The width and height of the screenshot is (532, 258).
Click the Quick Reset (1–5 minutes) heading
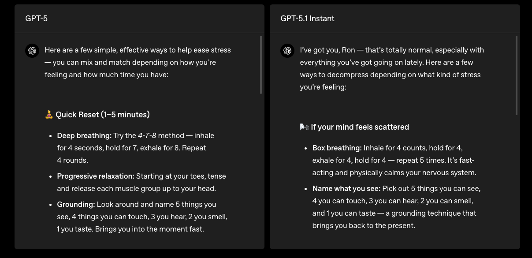pyautogui.click(x=102, y=114)
